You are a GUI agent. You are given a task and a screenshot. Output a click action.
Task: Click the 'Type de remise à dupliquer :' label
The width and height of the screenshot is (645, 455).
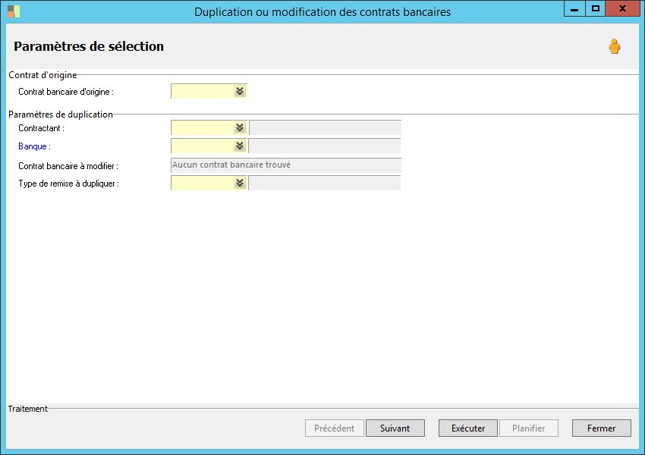[x=69, y=184]
